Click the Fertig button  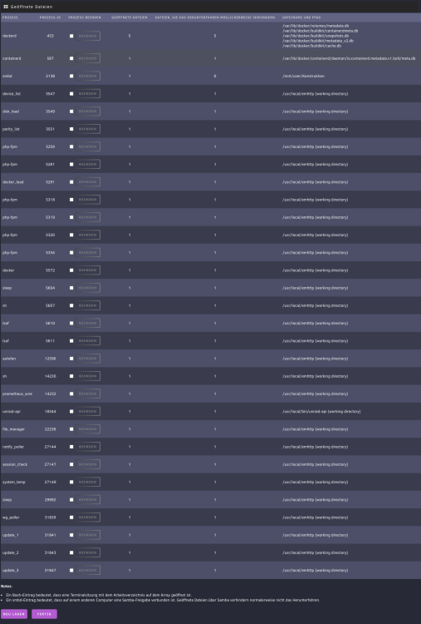(44, 614)
